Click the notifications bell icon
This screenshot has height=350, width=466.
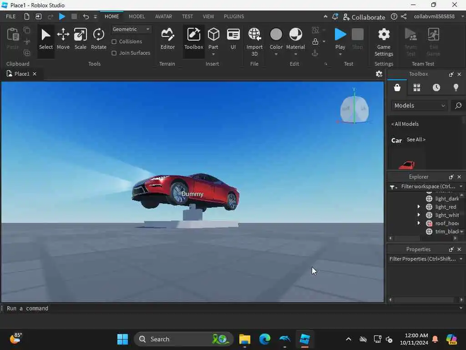pos(335,17)
